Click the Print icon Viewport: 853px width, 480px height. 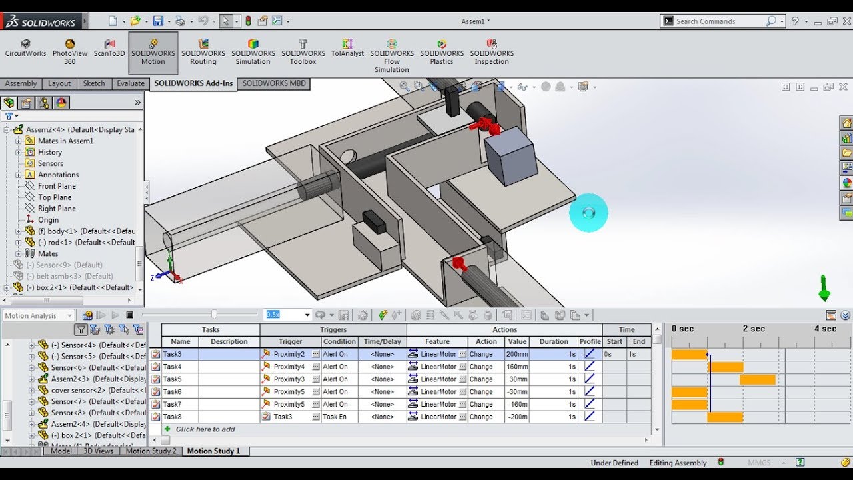180,21
